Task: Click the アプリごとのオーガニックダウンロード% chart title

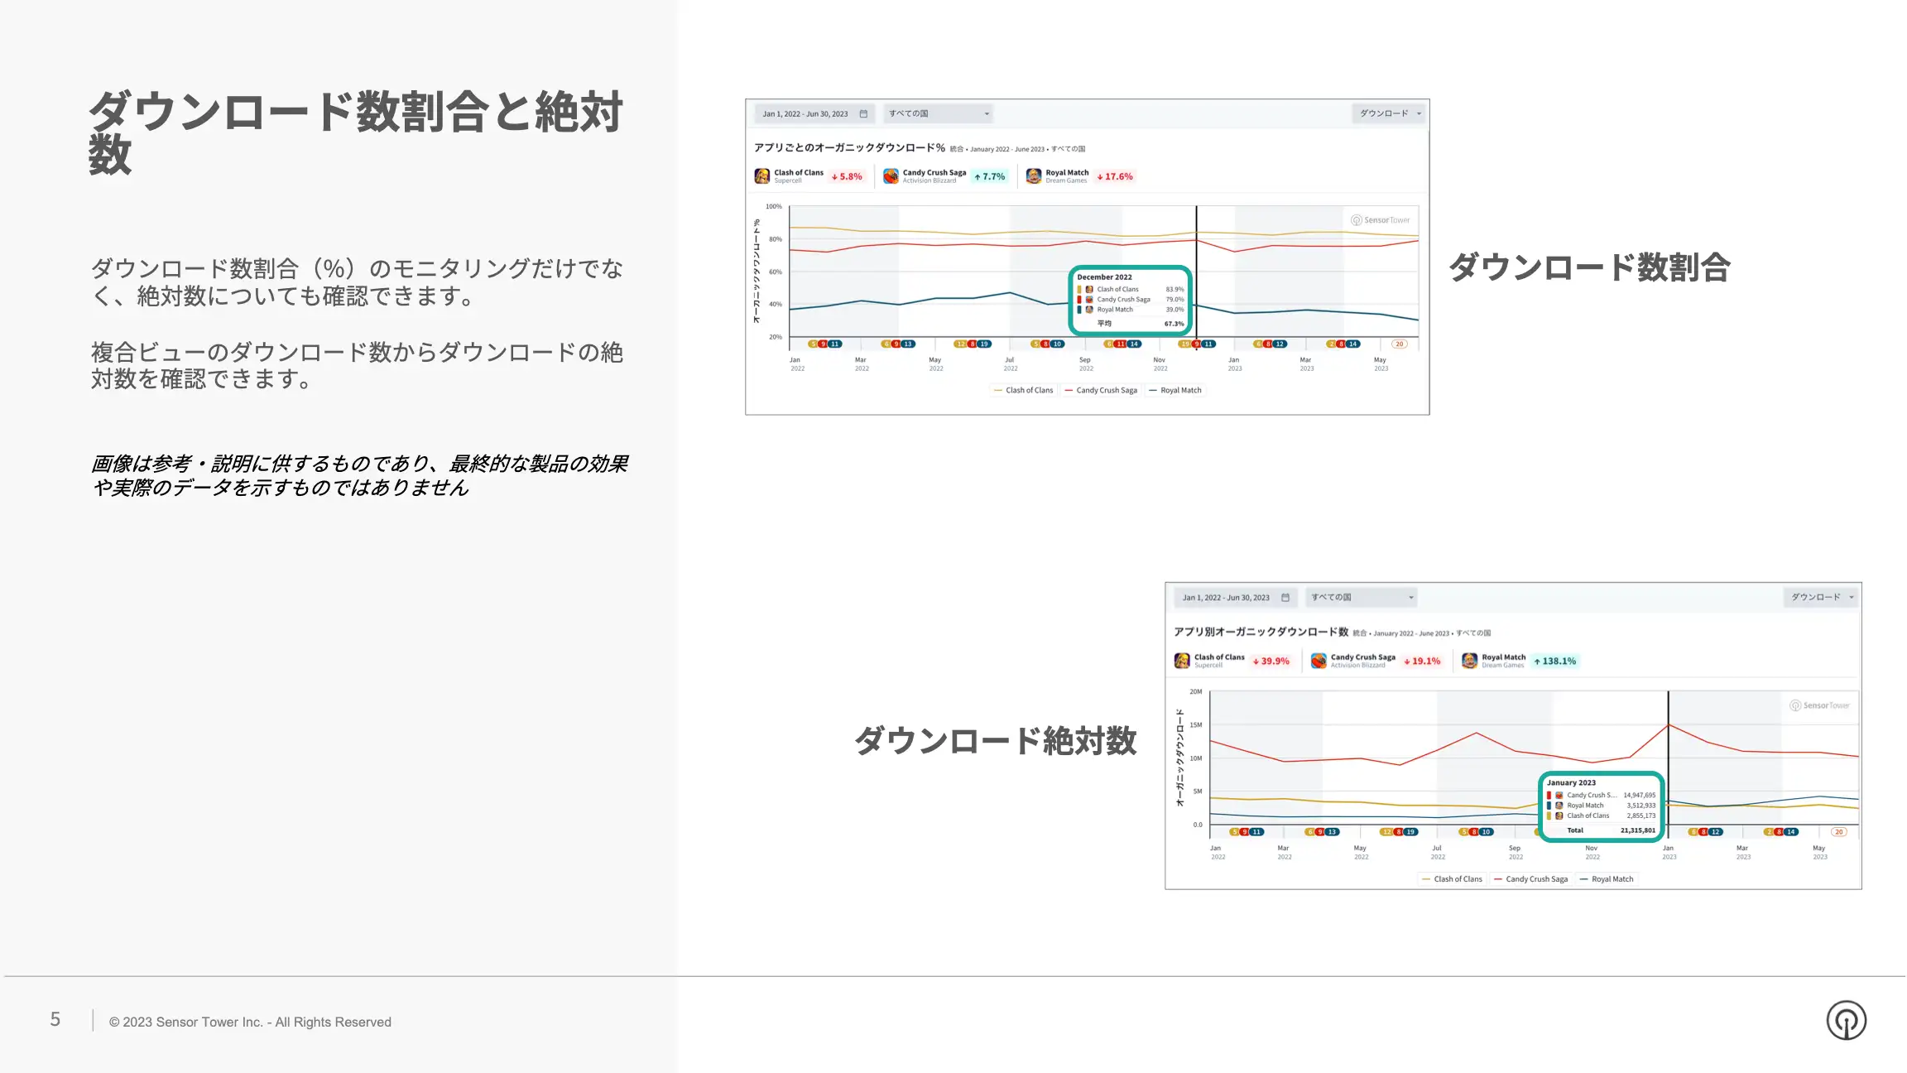Action: 849,148
